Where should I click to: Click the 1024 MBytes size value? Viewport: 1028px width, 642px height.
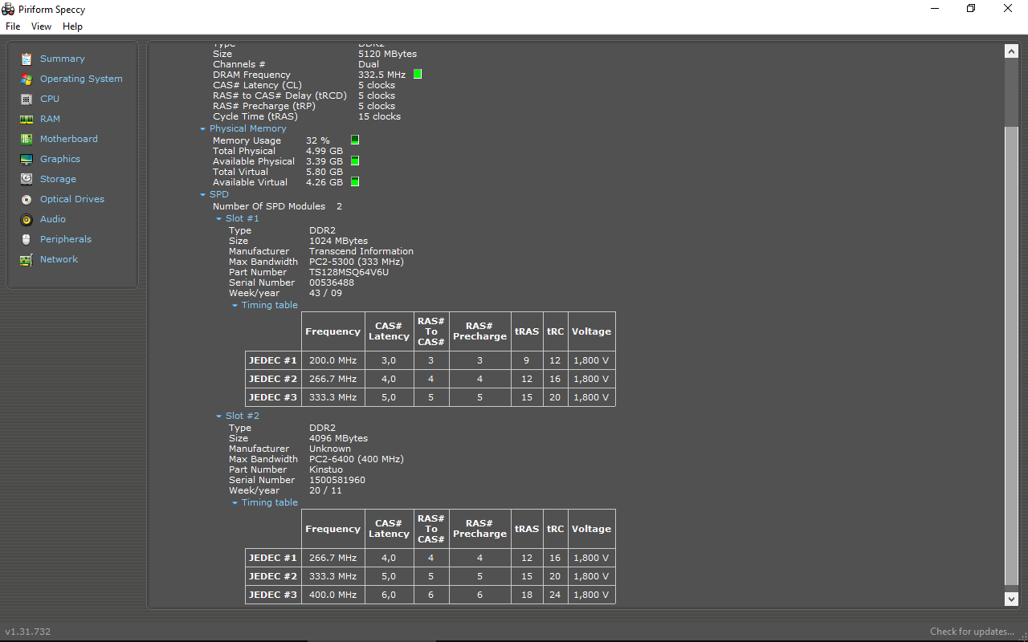click(339, 241)
